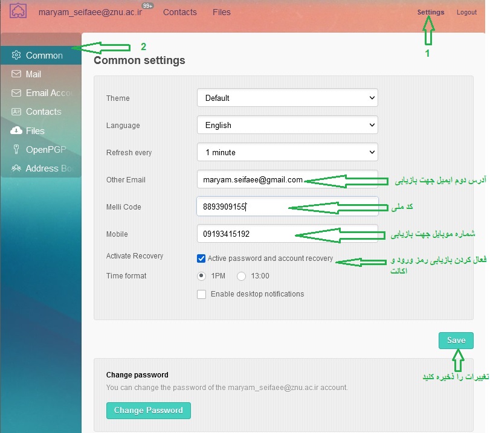Open Contacts card icon in sidebar
This screenshot has height=433, width=490.
click(x=16, y=112)
